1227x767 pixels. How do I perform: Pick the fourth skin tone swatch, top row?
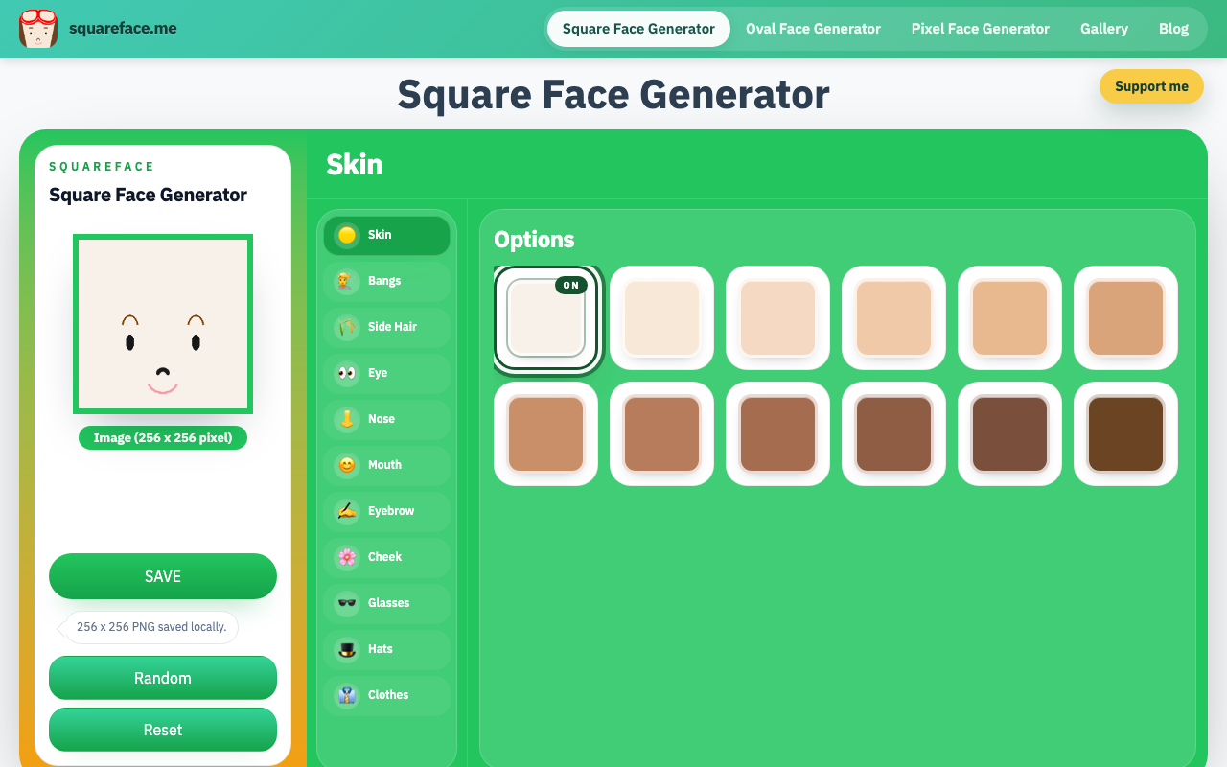coord(894,318)
